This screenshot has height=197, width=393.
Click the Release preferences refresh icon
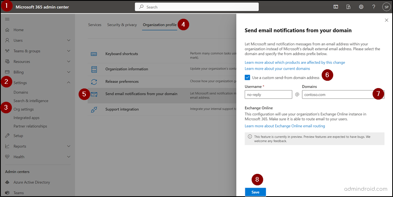point(94,82)
